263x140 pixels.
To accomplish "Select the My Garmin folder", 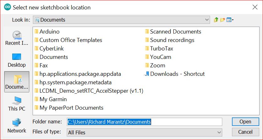I will 51,99.
